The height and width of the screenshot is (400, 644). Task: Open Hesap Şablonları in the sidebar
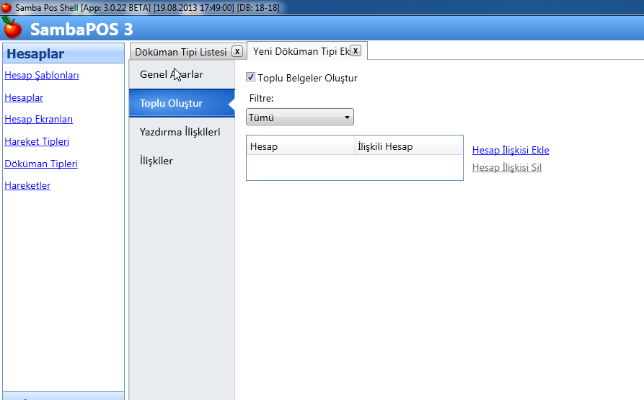click(42, 75)
